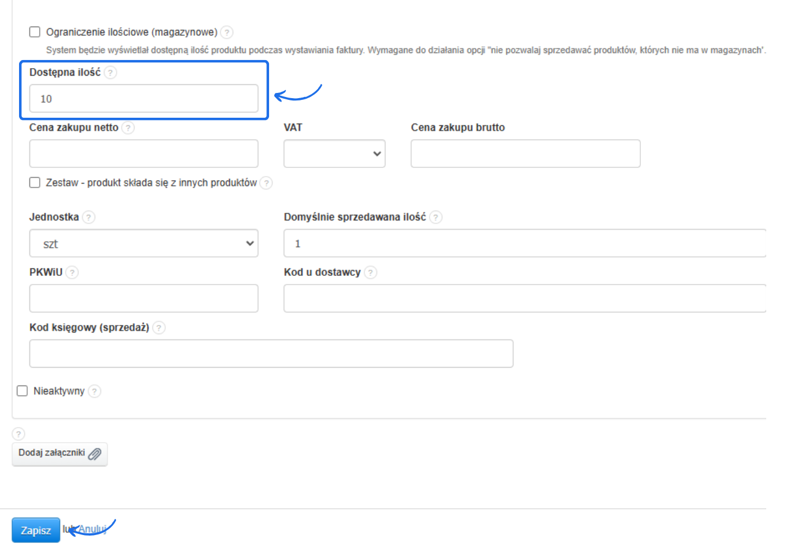The height and width of the screenshot is (546, 787).
Task: Click Dodaj załączniki attachment button
Action: (59, 454)
